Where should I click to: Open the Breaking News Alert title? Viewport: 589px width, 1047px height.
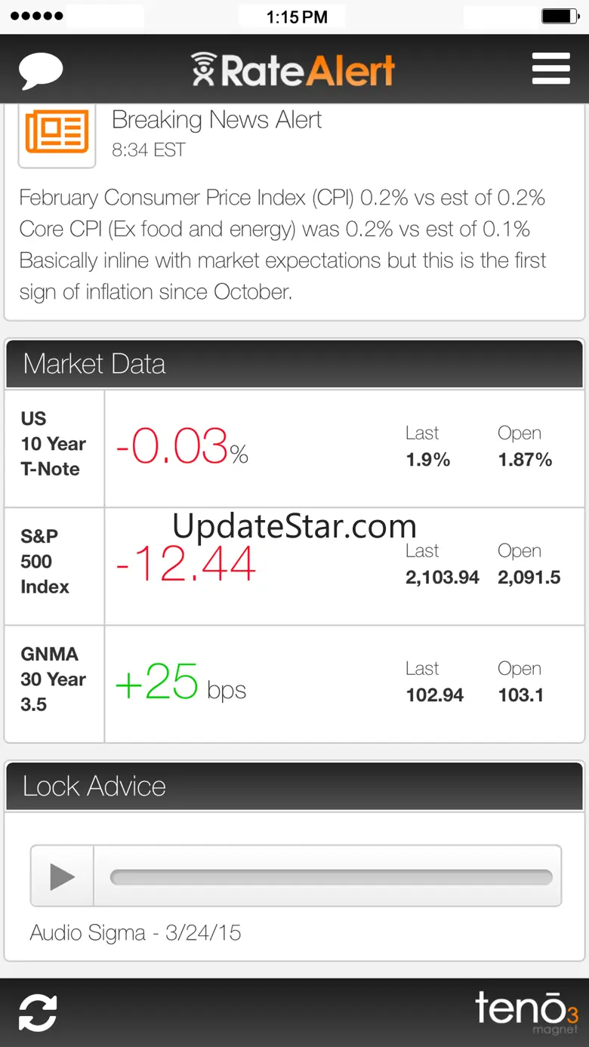[x=217, y=120]
